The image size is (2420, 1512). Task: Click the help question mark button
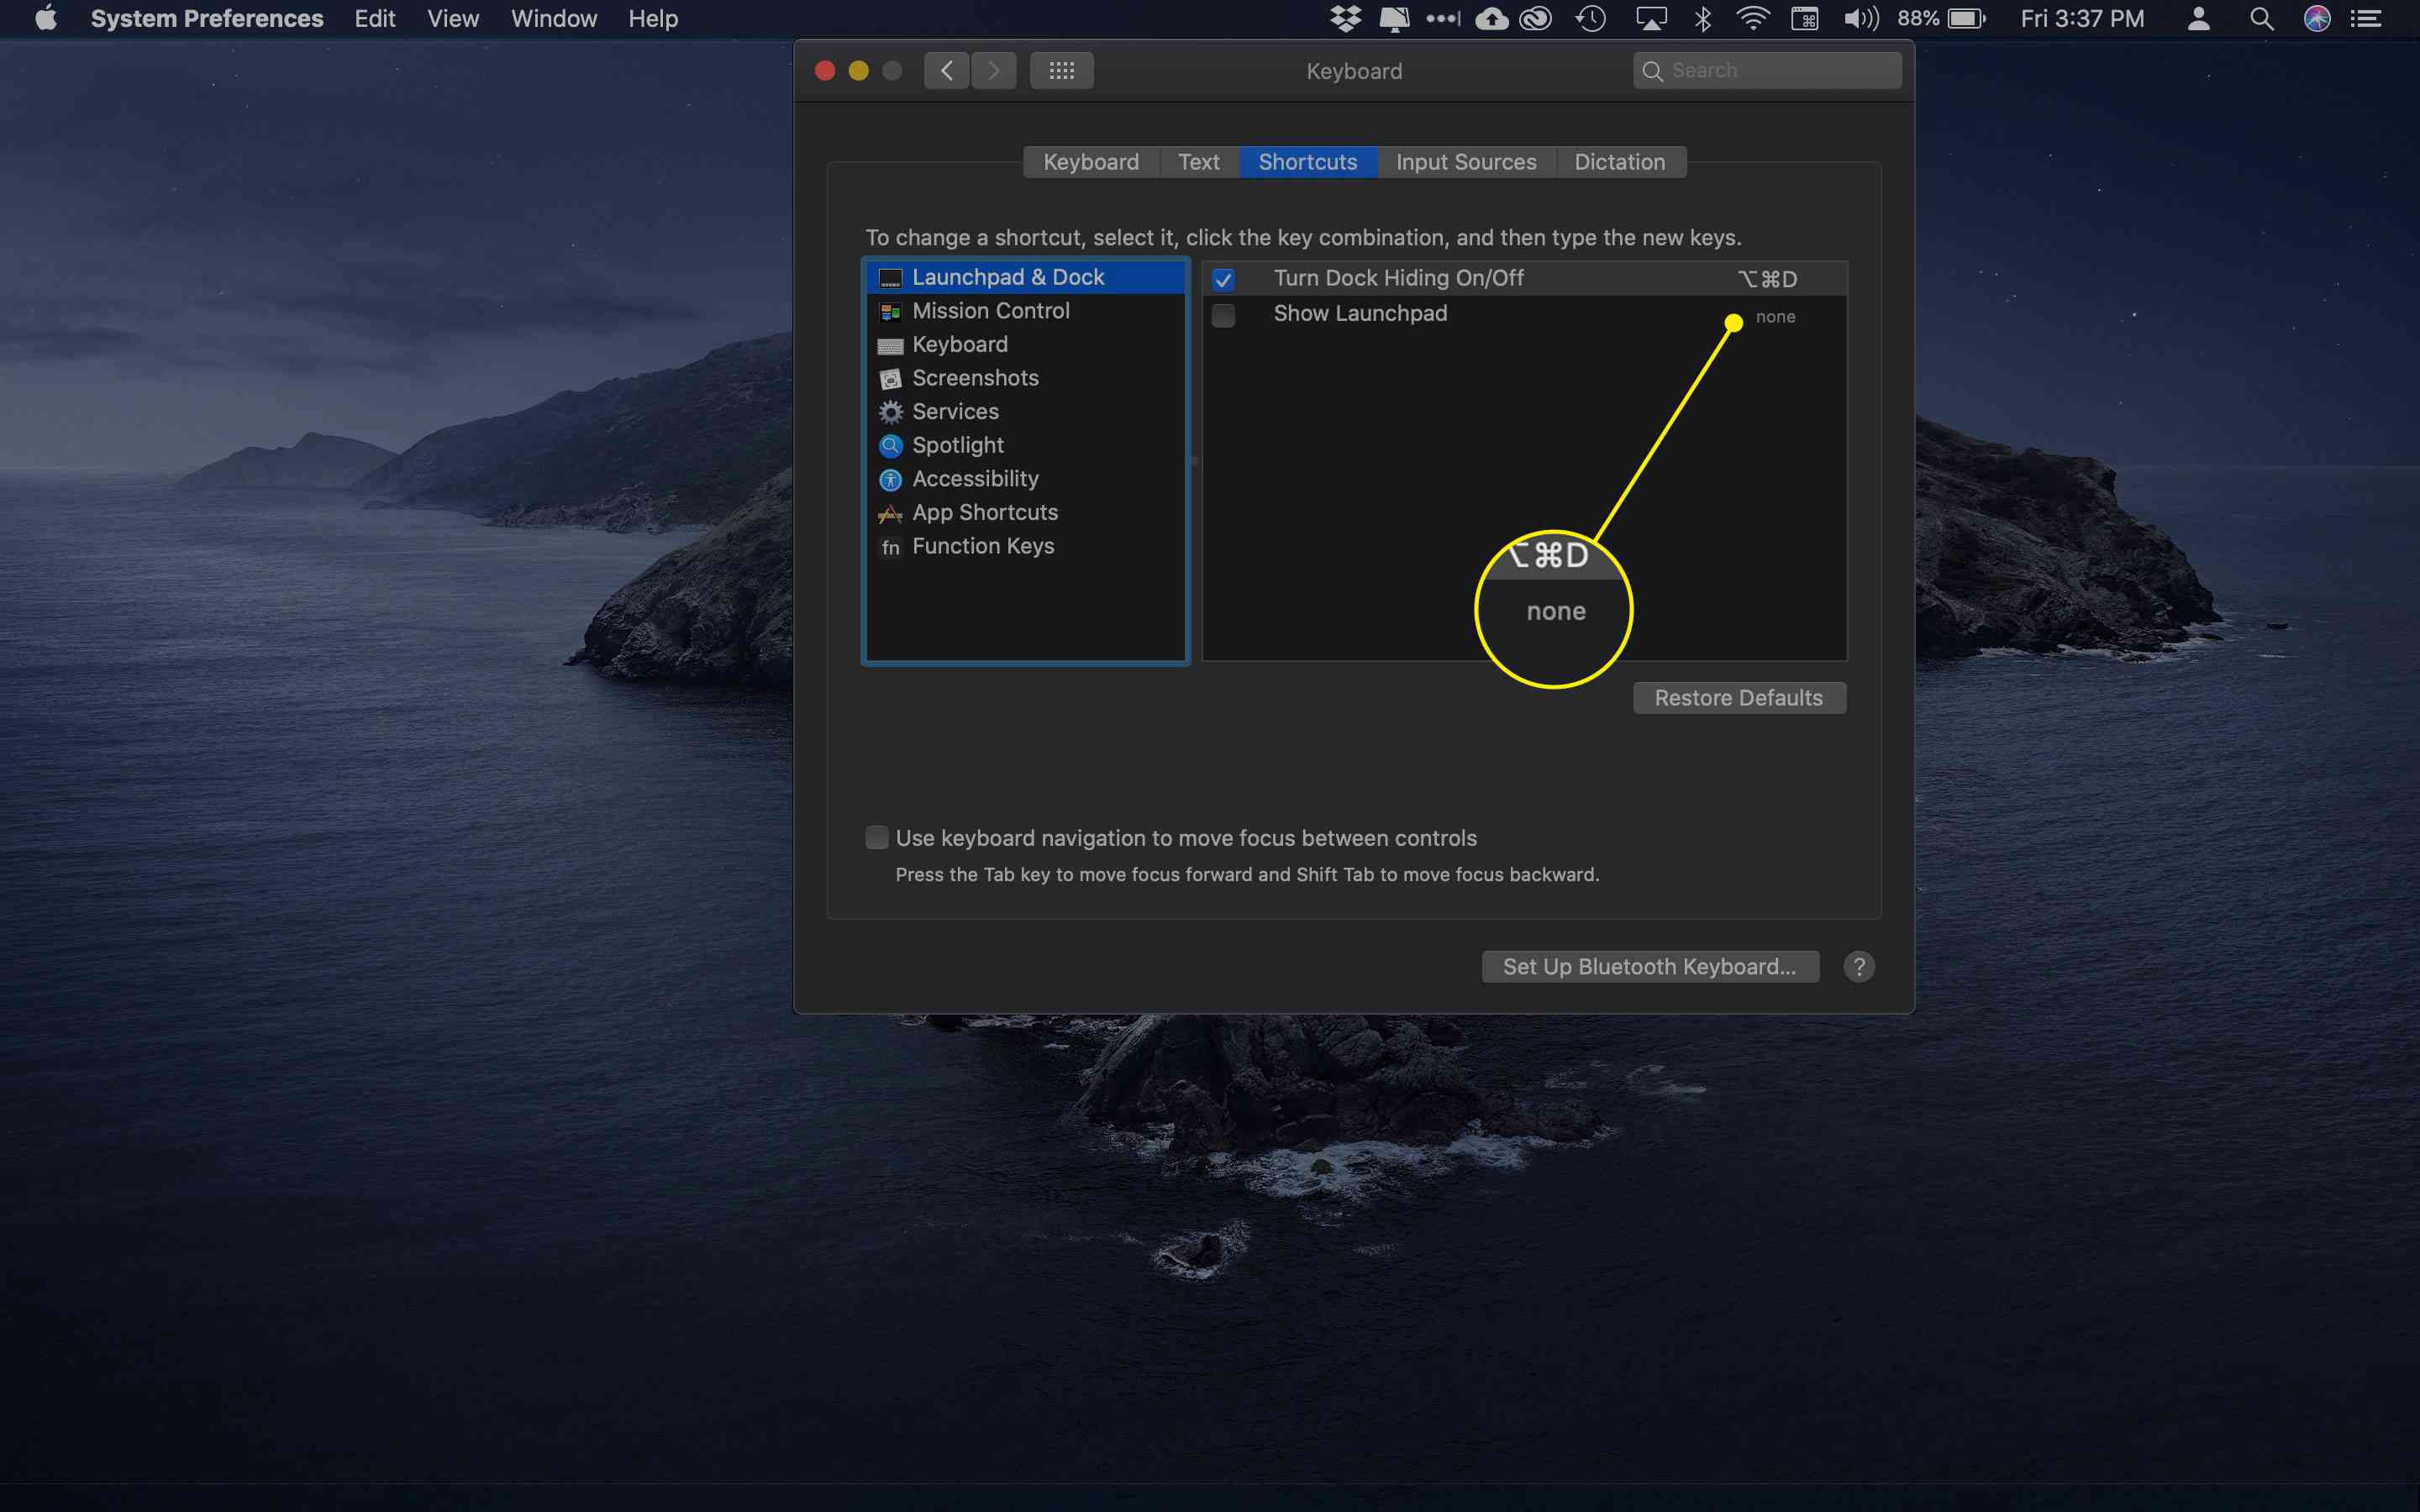[1857, 967]
